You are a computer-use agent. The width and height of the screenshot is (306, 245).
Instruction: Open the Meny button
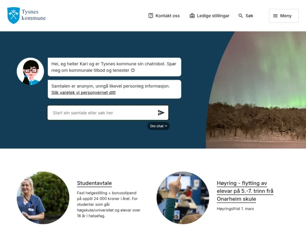[284, 16]
